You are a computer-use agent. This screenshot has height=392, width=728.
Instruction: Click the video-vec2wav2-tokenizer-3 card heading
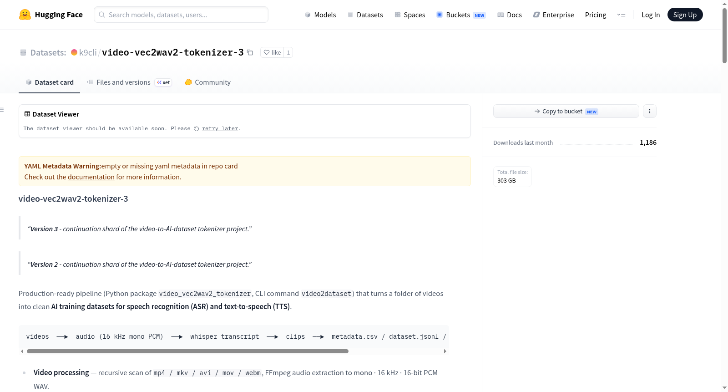coord(73,199)
